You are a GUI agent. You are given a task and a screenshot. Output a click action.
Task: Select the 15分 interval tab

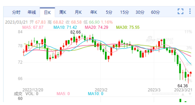pyautogui.click(x=124, y=12)
